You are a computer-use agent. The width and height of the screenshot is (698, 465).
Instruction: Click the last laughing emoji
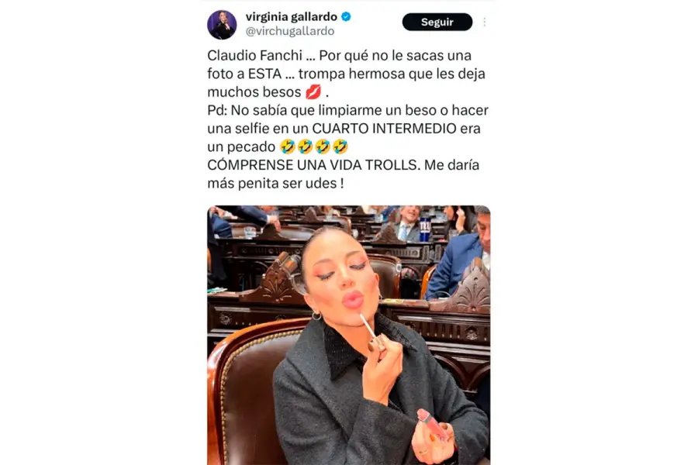coord(340,146)
